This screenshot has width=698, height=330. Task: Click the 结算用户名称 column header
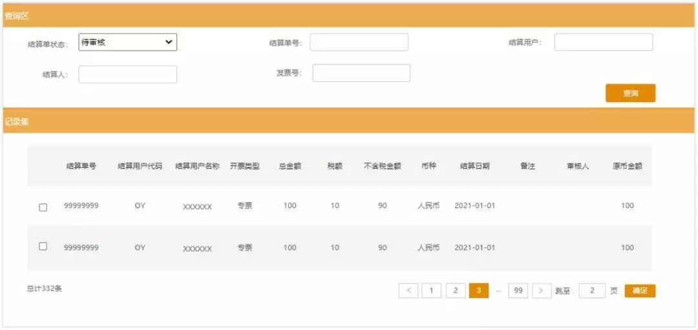tap(197, 167)
